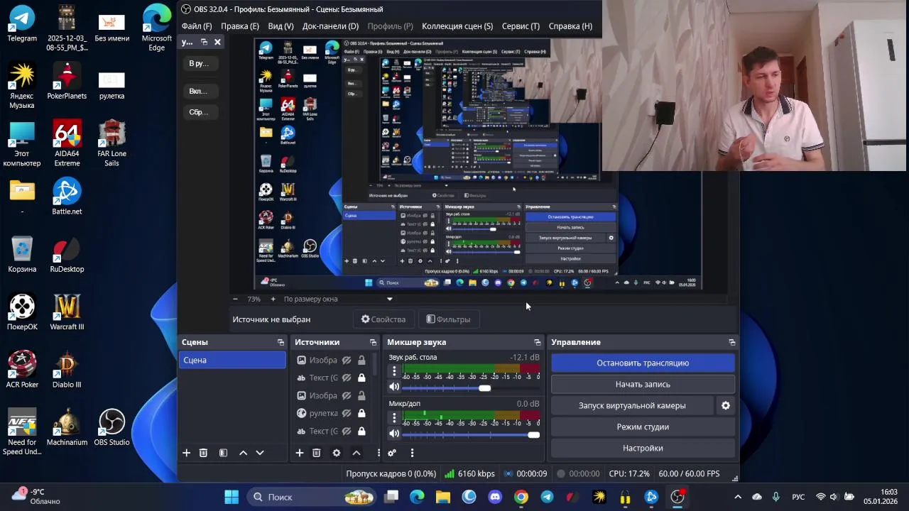This screenshot has width=909, height=511.
Task: Click taskbar Поиск search box
Action: tap(312, 497)
